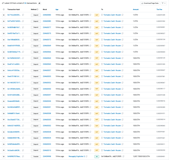The width and height of the screenshot is (169, 160).
Task: Copy transaction hash 0x14653f27317
Action: [x=23, y=82]
